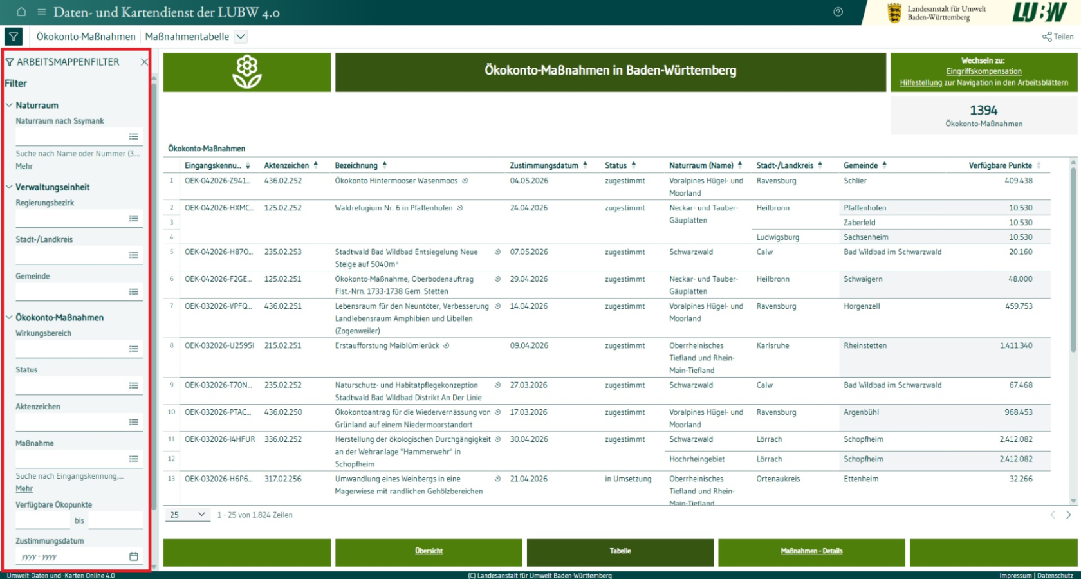The height and width of the screenshot is (579, 1081).
Task: Select the Pfaffenhofen Gemeinde cell
Action: pos(865,208)
